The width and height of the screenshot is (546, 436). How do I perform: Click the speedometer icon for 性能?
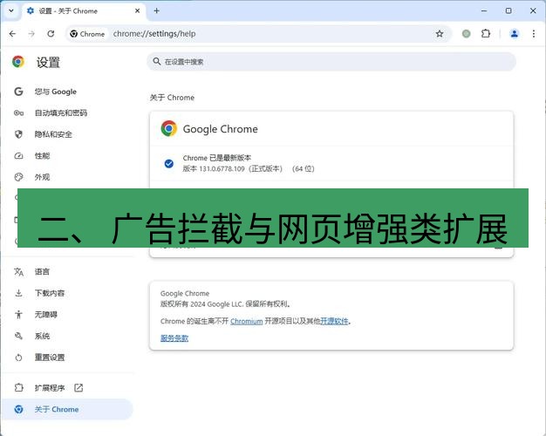[x=19, y=156]
